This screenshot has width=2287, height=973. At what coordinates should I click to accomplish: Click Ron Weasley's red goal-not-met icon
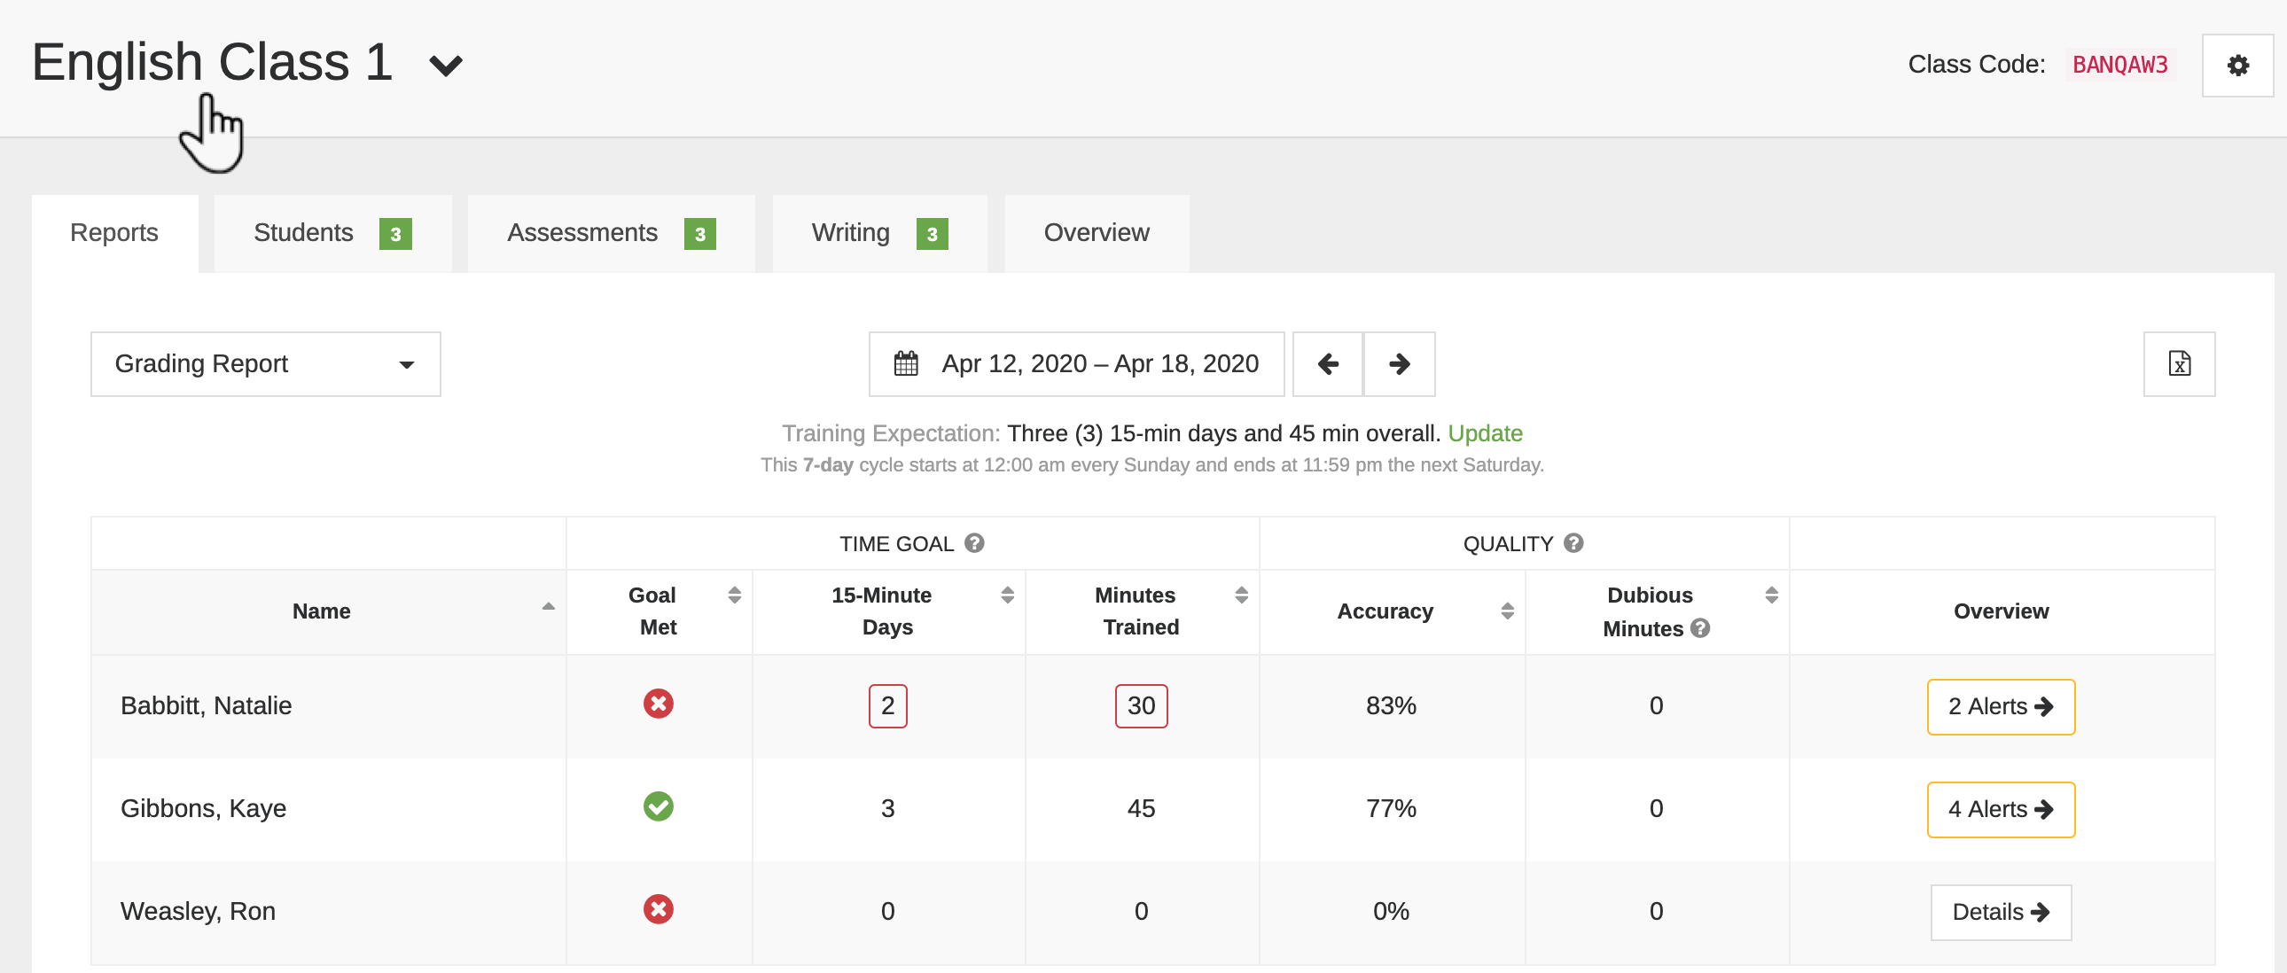[658, 910]
